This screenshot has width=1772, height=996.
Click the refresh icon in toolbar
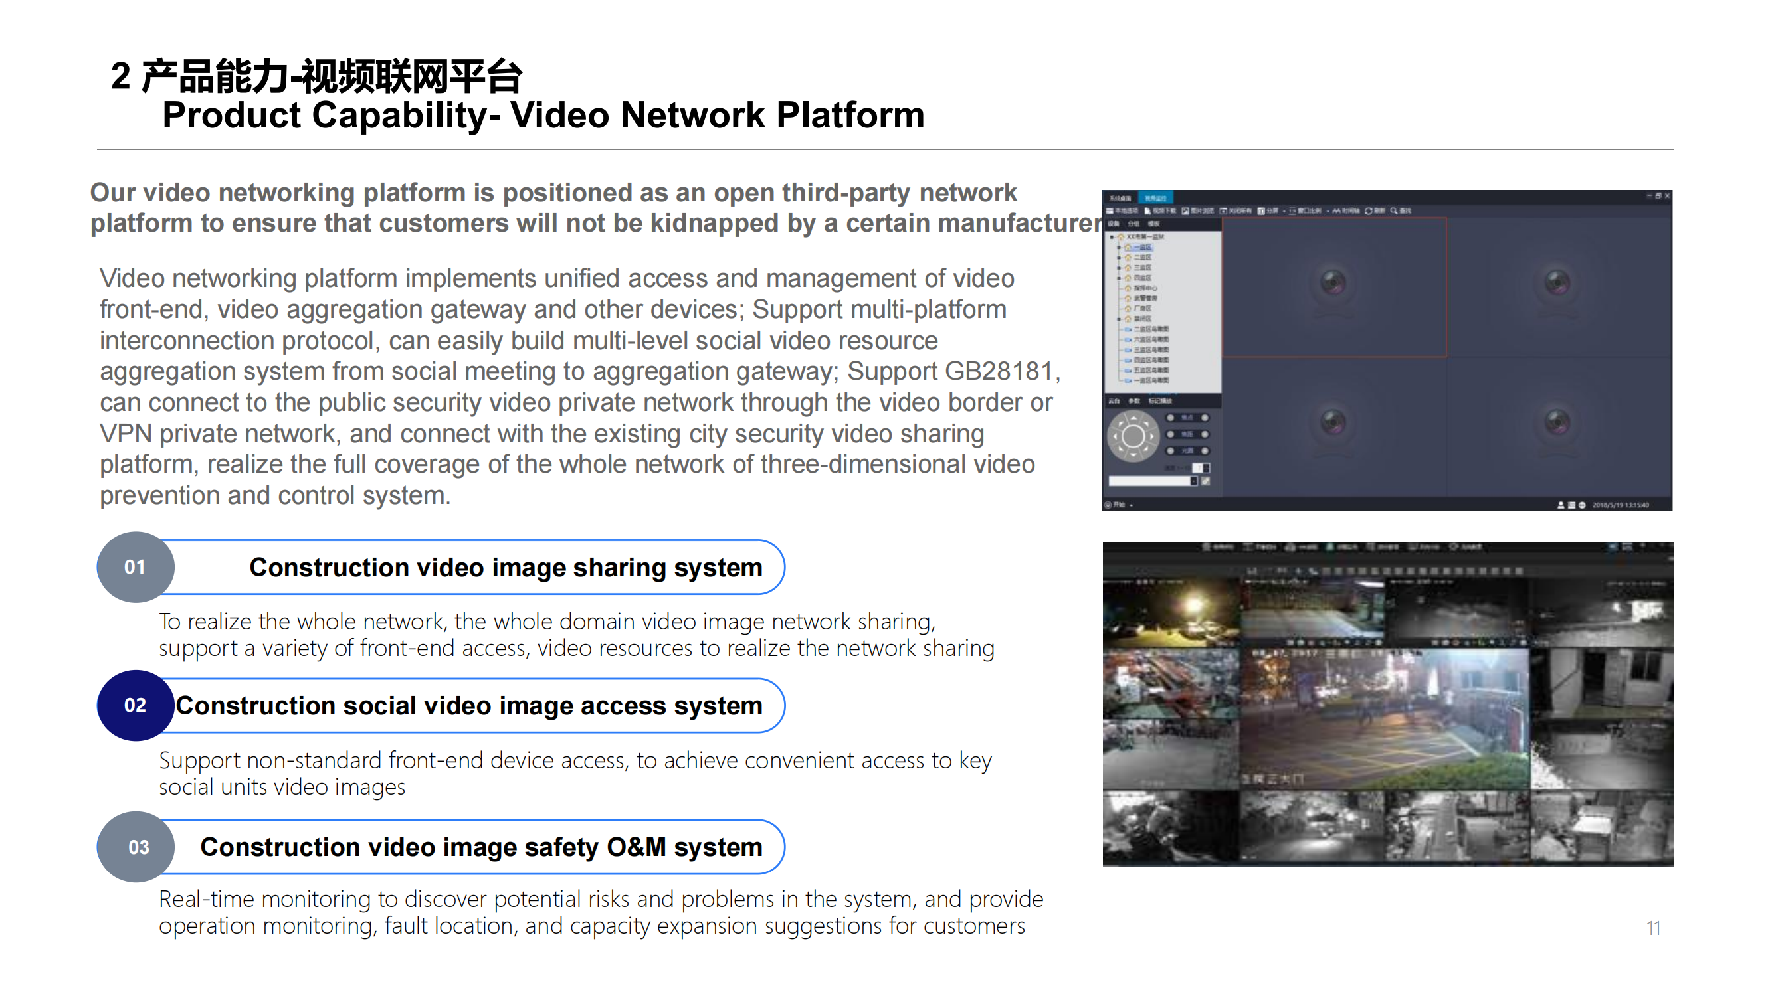[x=1368, y=211]
